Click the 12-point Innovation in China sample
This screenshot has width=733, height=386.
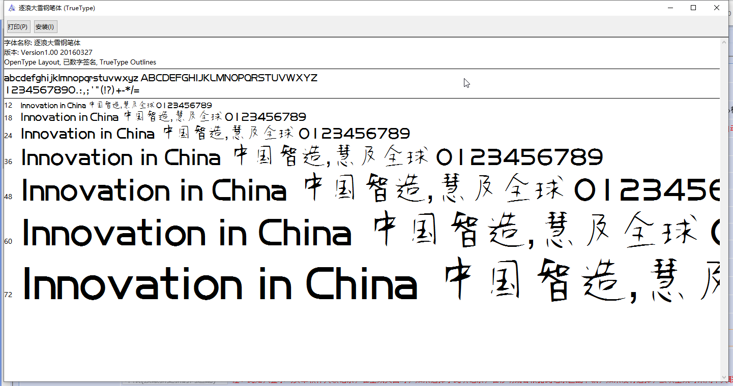(x=116, y=105)
